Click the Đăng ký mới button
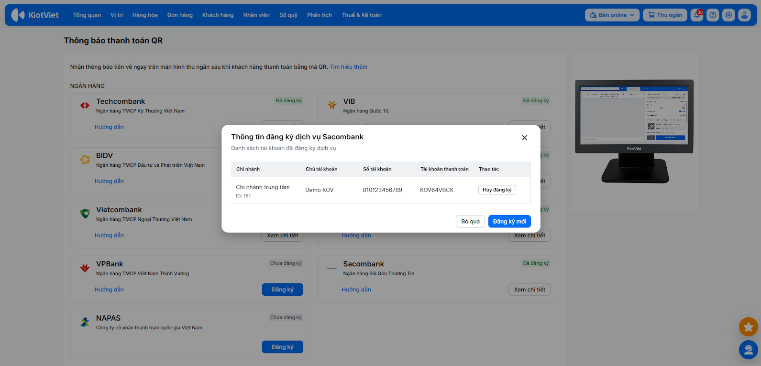The height and width of the screenshot is (366, 761). tap(509, 222)
